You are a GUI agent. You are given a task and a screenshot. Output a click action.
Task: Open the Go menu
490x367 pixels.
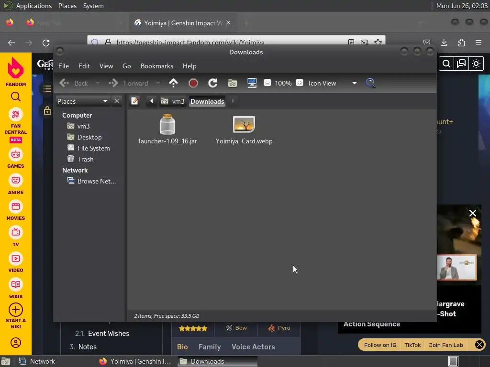pos(126,66)
